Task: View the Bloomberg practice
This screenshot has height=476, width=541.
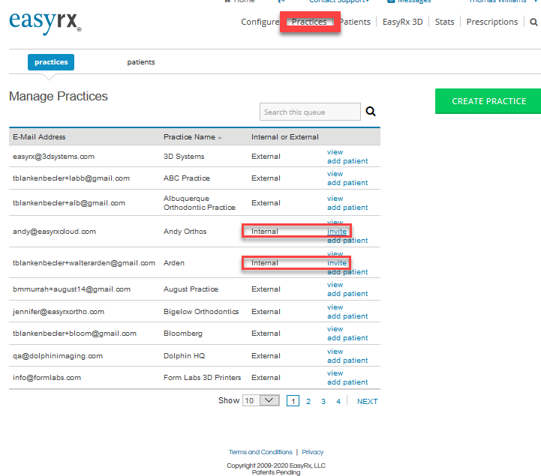Action: pos(335,329)
